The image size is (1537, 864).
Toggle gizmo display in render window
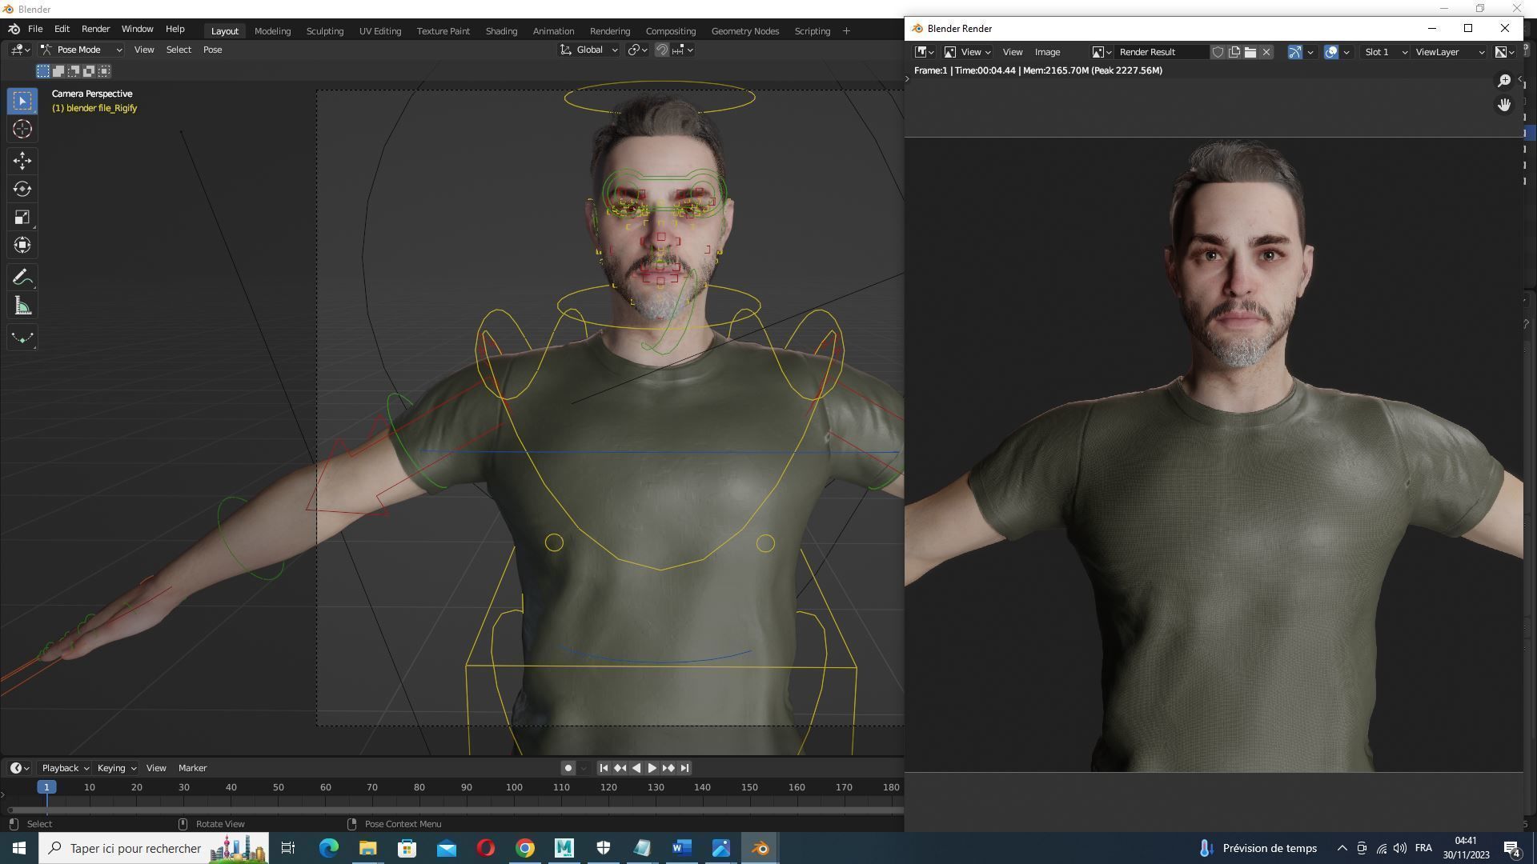[x=1295, y=52]
